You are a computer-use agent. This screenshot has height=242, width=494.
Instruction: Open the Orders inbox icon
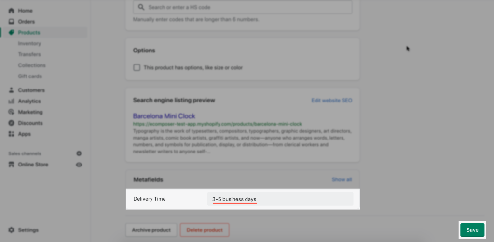12,22
